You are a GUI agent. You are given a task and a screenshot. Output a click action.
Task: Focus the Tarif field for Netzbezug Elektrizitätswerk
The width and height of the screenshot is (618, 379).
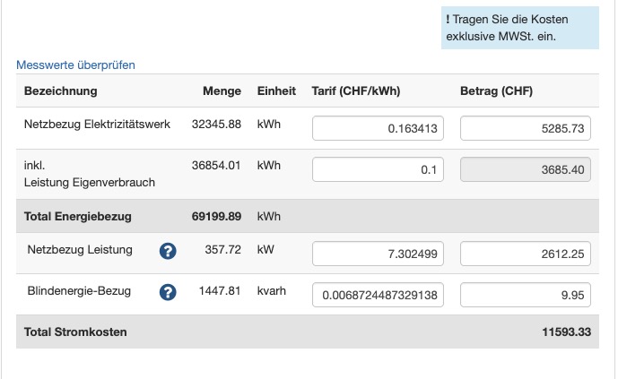pyautogui.click(x=378, y=129)
